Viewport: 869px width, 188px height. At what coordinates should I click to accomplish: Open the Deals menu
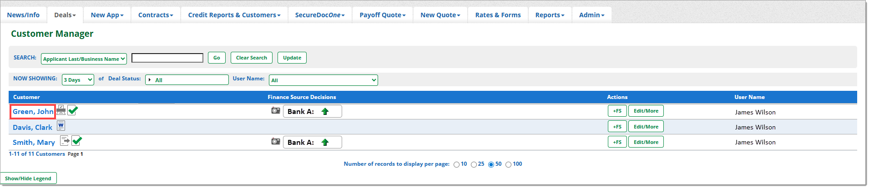(x=65, y=15)
